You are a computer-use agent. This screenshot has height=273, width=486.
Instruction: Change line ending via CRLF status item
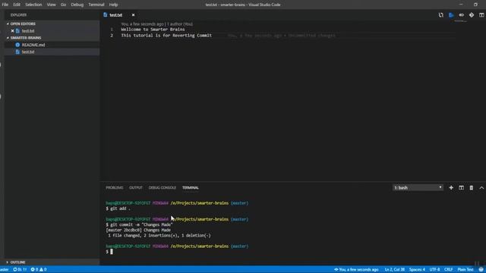[449, 269]
